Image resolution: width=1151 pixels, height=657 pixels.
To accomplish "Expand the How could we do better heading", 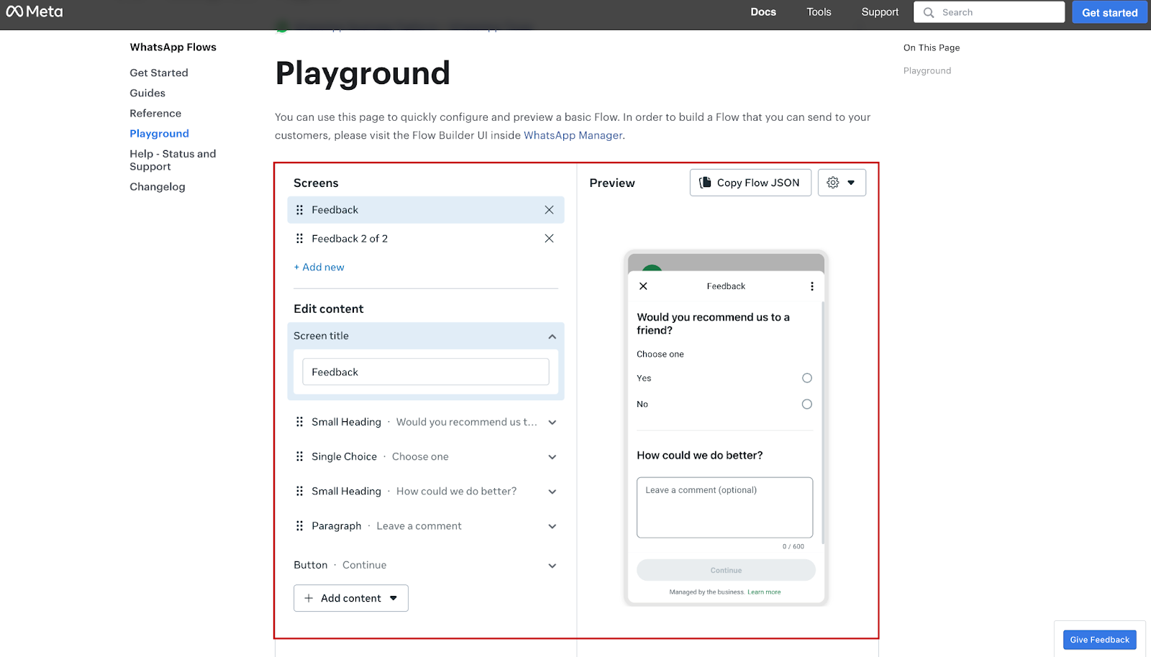I will click(552, 492).
